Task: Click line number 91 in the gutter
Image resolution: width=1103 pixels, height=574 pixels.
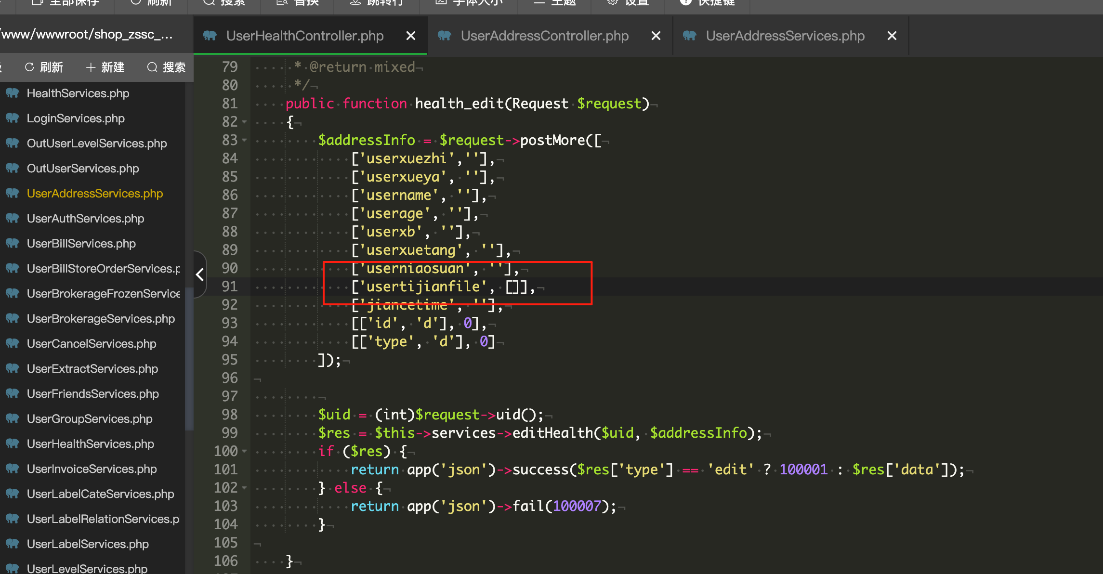Action: (x=230, y=287)
